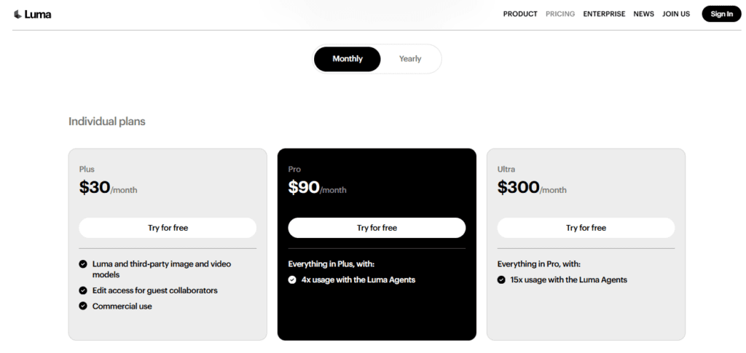The width and height of the screenshot is (746, 353).
Task: Navigate to News
Action: [643, 14]
